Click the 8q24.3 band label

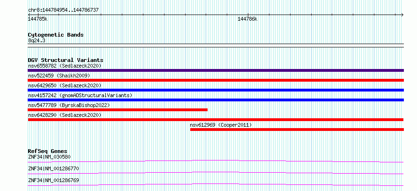pyautogui.click(x=36, y=40)
